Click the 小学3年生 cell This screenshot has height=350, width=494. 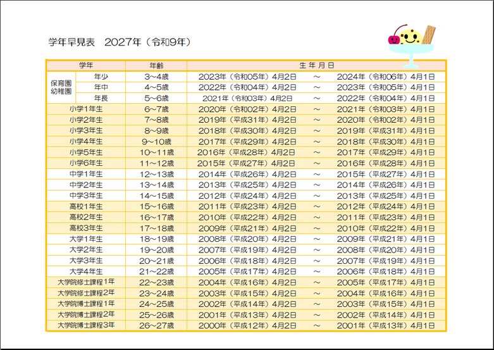86,130
